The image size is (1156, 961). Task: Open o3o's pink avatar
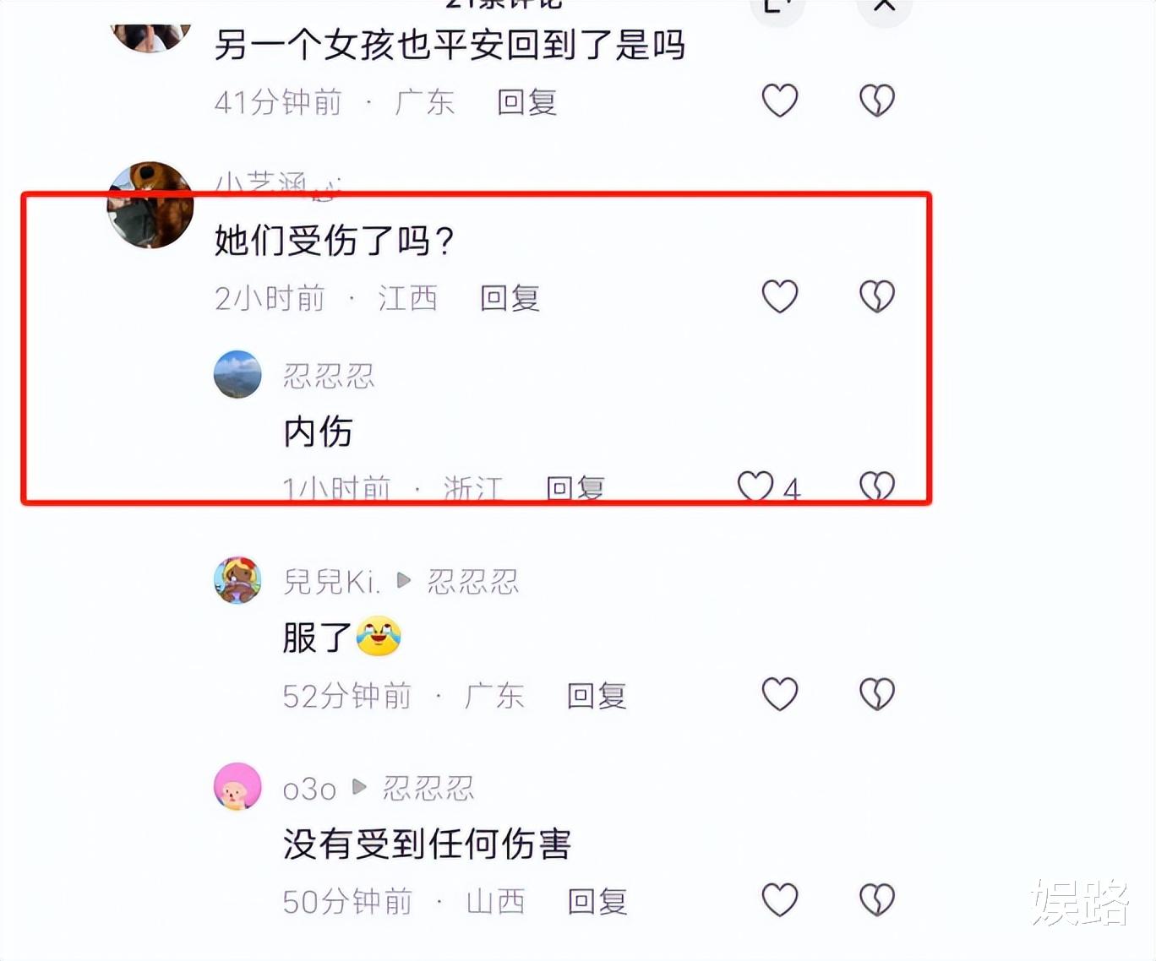pos(237,787)
